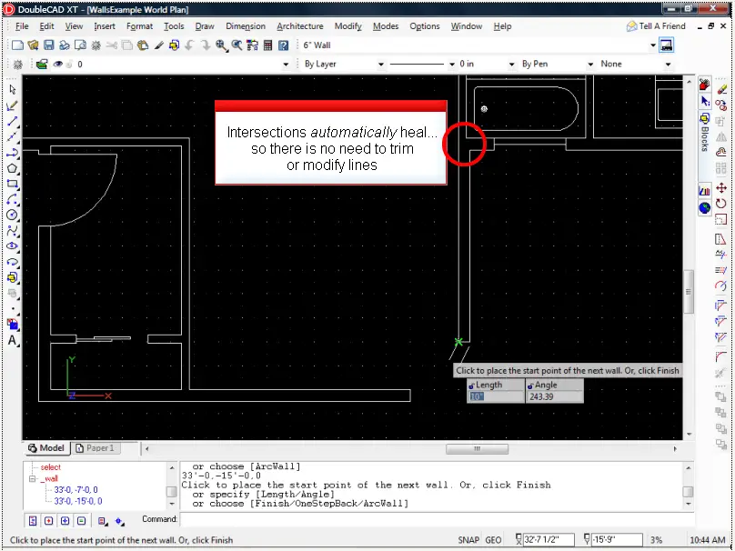The image size is (735, 551).
Task: Toggle the GEO indicator in the status bar
Action: [x=492, y=537]
